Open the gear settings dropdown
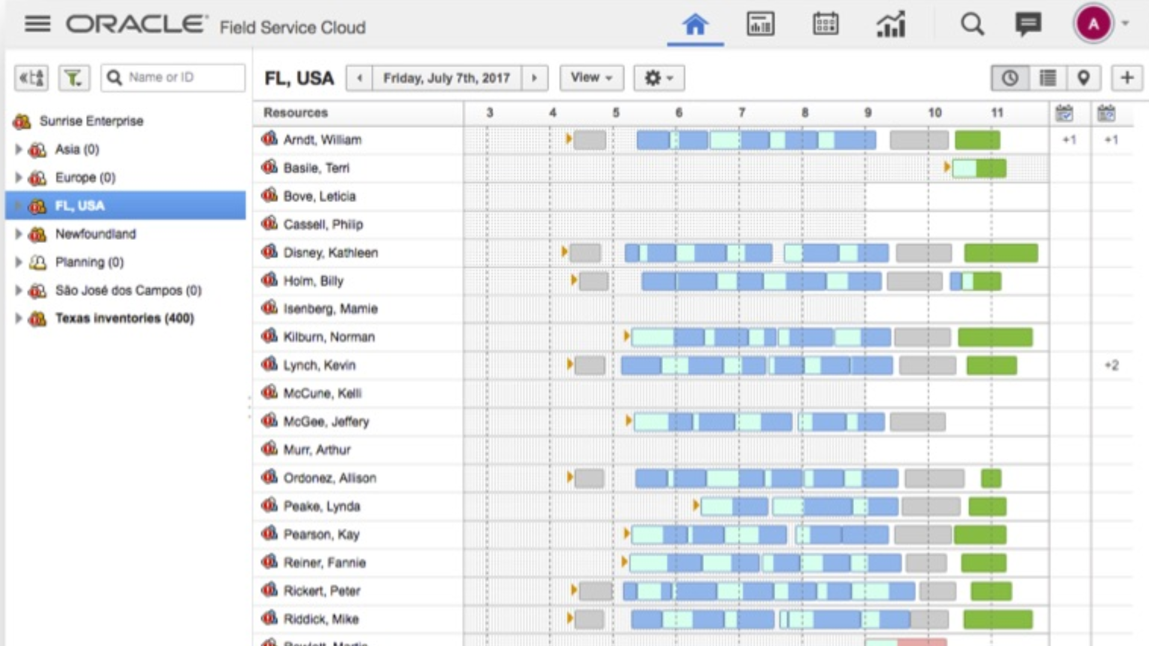 tap(658, 77)
